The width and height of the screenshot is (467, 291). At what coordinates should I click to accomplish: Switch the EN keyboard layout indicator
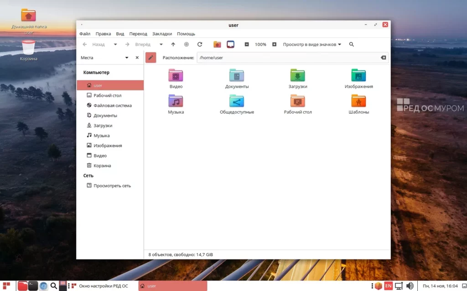tap(388, 286)
